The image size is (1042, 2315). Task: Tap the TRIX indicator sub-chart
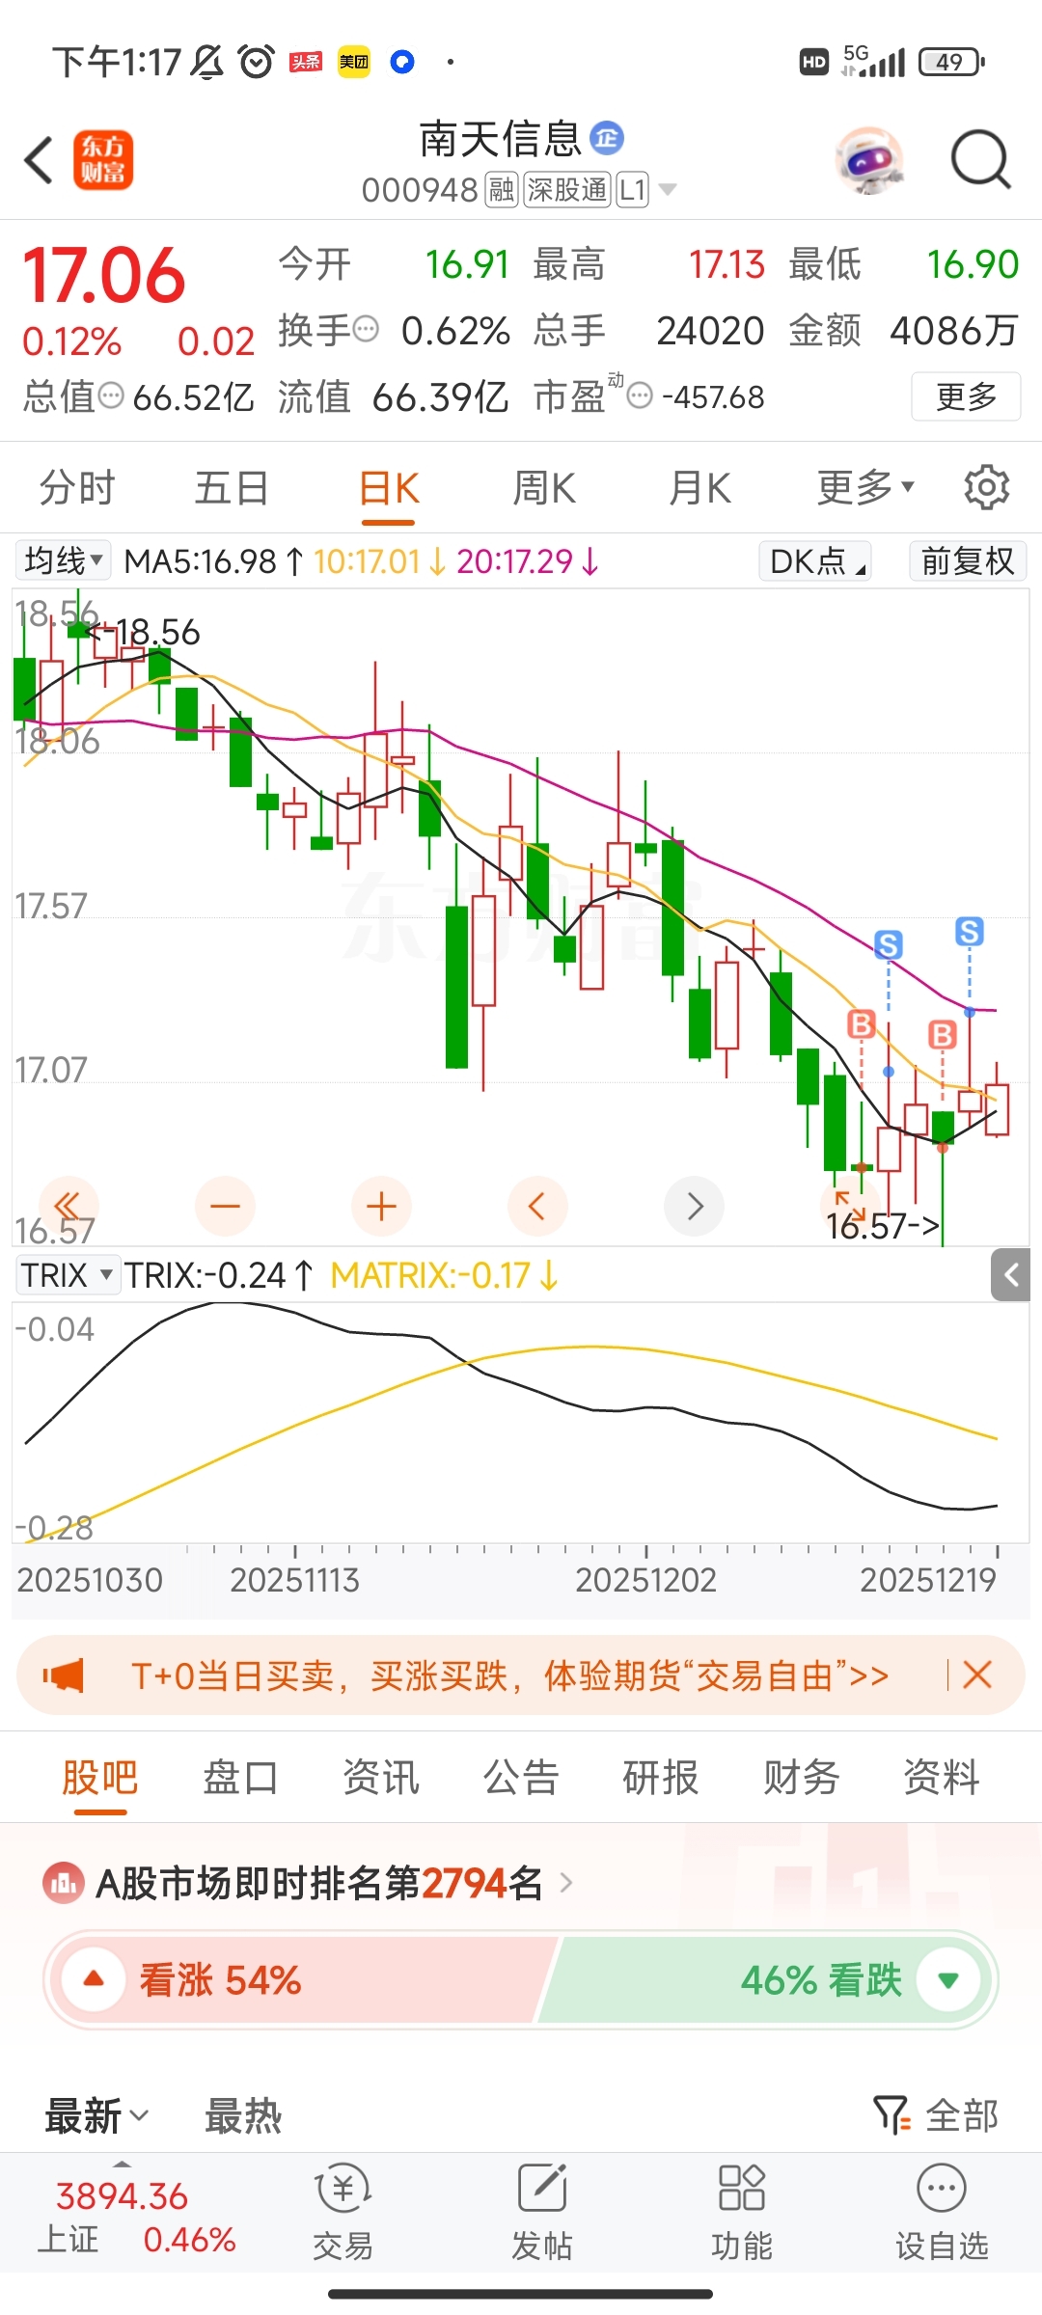pos(521,1422)
